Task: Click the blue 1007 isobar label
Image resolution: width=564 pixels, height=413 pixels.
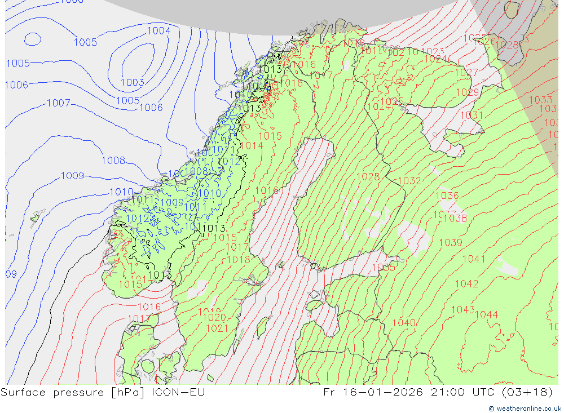Action: (x=59, y=103)
